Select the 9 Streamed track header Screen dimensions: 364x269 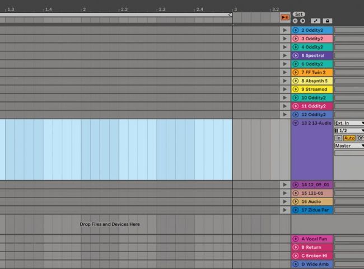pos(316,89)
